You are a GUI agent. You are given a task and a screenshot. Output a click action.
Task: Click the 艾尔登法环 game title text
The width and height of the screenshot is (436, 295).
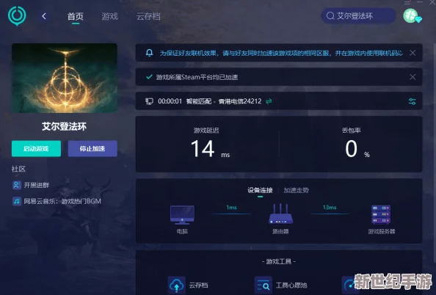(65, 126)
